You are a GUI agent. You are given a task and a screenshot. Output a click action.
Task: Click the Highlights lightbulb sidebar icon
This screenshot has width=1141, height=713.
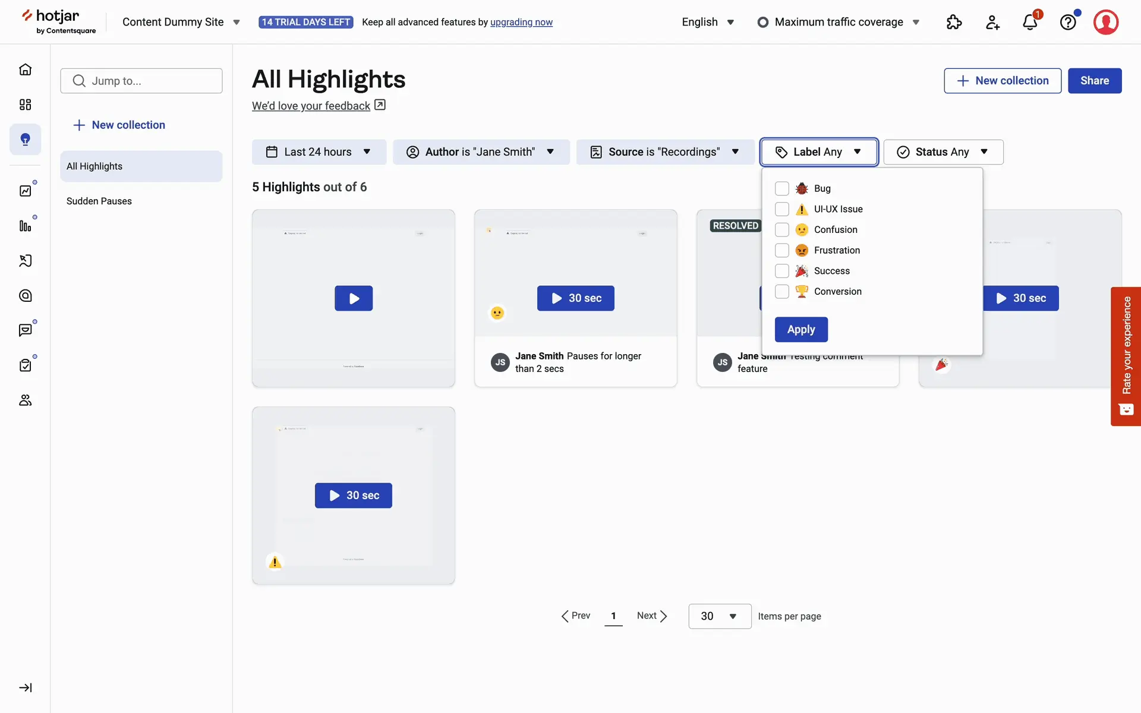(25, 139)
